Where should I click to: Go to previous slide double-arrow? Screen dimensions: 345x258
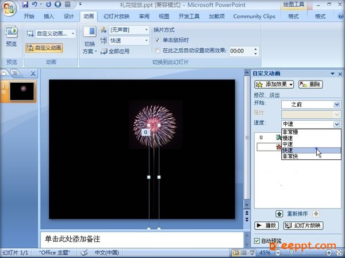pos(247,213)
